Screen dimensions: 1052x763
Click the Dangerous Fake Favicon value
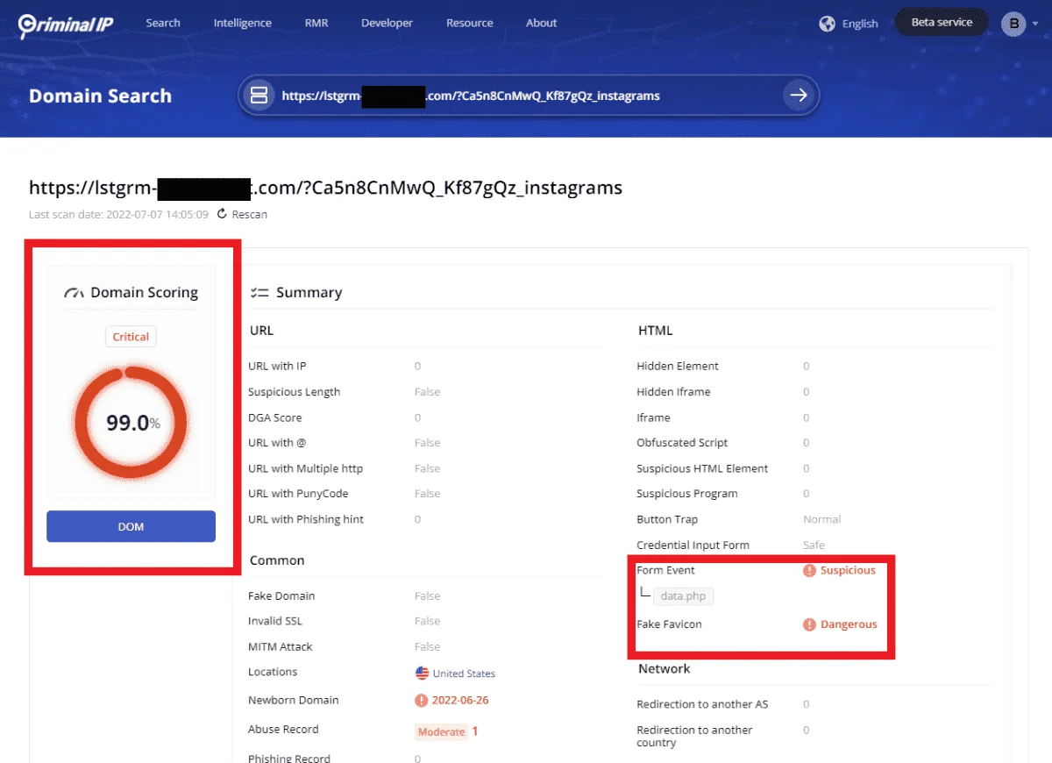click(849, 624)
